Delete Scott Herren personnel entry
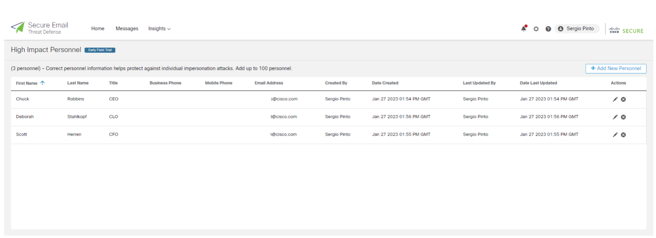Image resolution: width=656 pixels, height=238 pixels. [623, 135]
